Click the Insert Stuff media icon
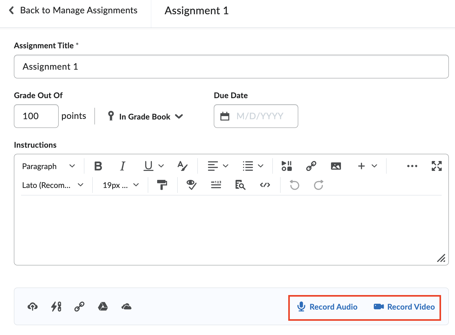The width and height of the screenshot is (455, 335). pyautogui.click(x=286, y=166)
